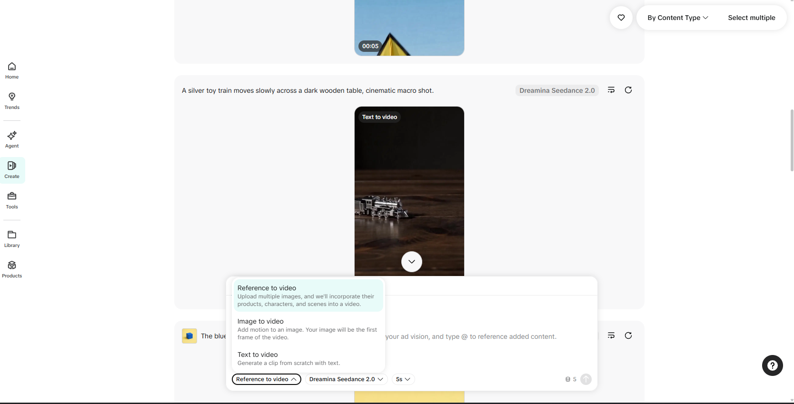Choose Text to video menu option

(308, 358)
